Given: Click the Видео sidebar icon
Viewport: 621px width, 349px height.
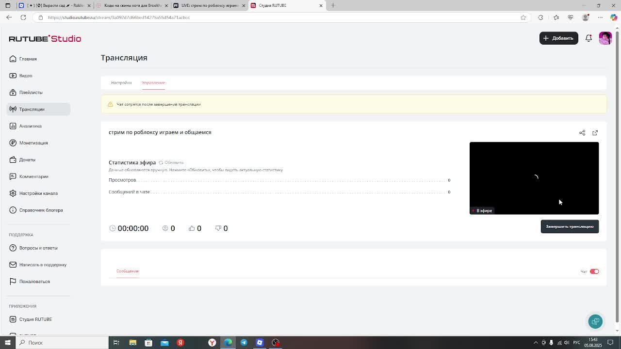Looking at the screenshot, I should pos(13,76).
